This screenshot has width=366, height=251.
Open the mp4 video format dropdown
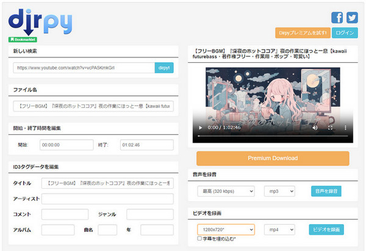tap(279, 230)
